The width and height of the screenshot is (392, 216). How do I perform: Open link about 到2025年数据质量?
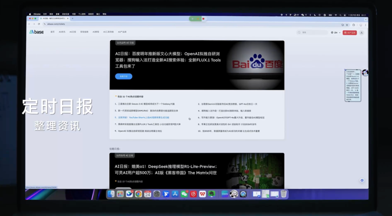coord(229,131)
